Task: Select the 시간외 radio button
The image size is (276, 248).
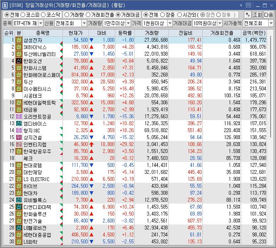Action: (x=179, y=15)
